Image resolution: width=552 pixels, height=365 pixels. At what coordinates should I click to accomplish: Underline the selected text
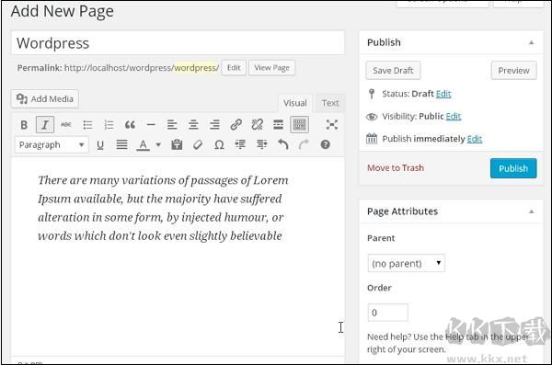tap(100, 144)
